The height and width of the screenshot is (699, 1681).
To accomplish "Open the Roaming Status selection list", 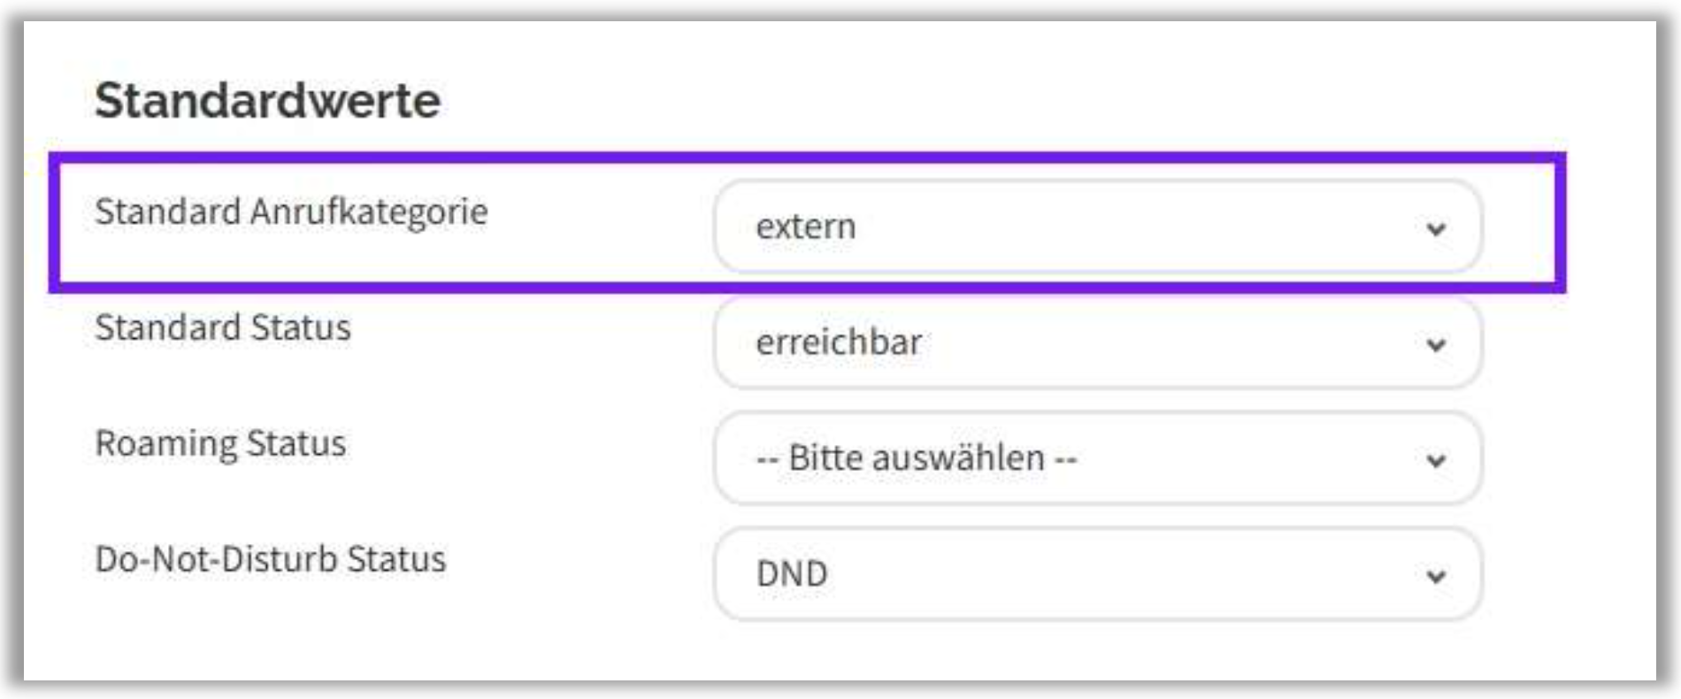I will coord(1097,458).
